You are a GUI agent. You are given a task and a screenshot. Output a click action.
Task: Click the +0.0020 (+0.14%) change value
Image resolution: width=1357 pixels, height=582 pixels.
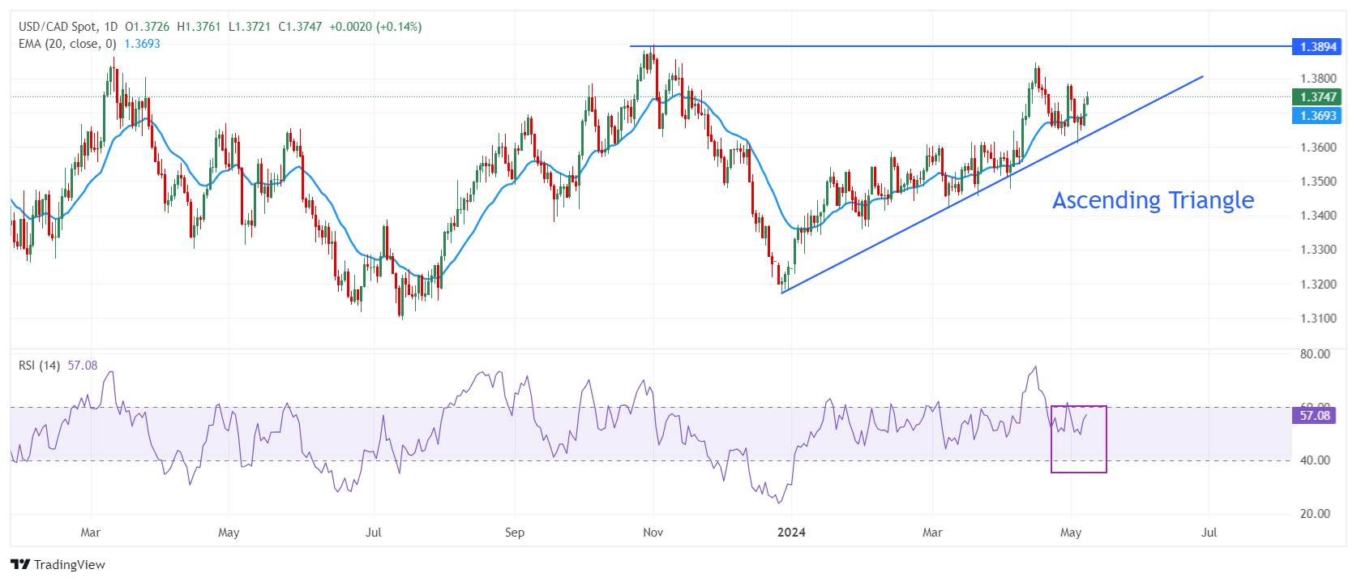click(375, 27)
